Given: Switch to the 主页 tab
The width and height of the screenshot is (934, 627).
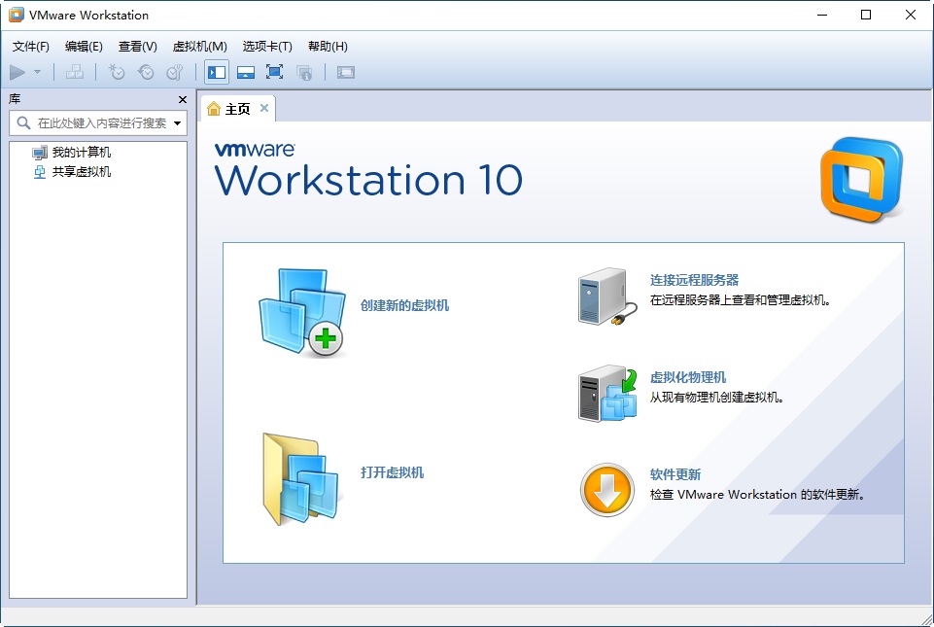Looking at the screenshot, I should pos(236,109).
